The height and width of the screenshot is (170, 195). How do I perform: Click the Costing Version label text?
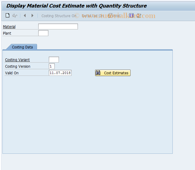18,66
